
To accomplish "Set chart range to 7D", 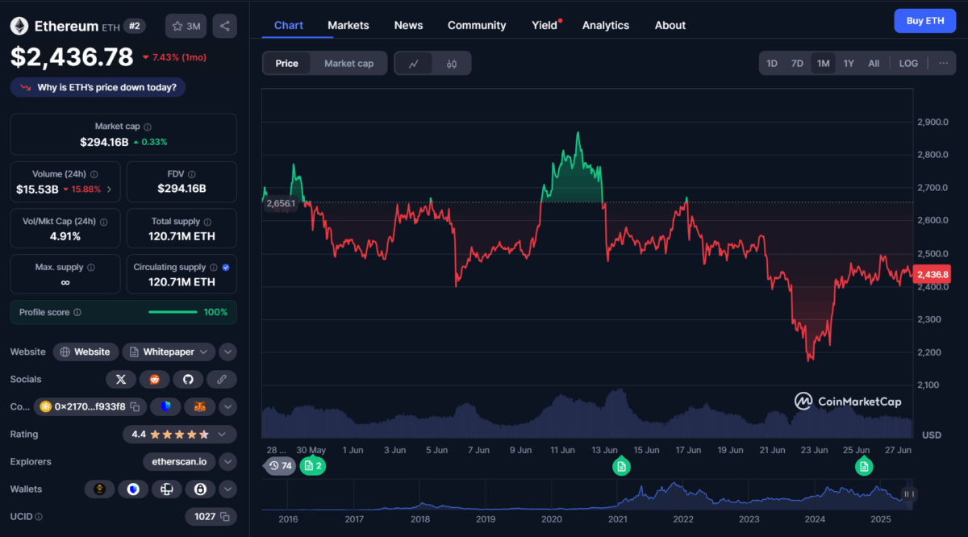I will coord(797,64).
